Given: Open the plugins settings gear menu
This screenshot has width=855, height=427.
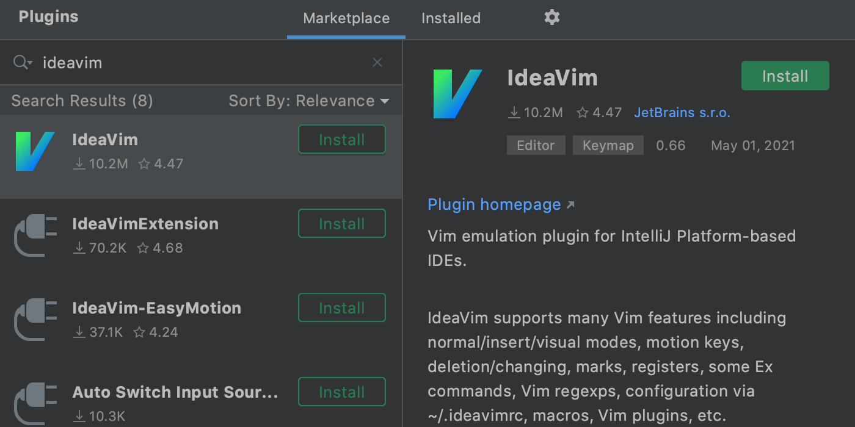Looking at the screenshot, I should point(551,17).
